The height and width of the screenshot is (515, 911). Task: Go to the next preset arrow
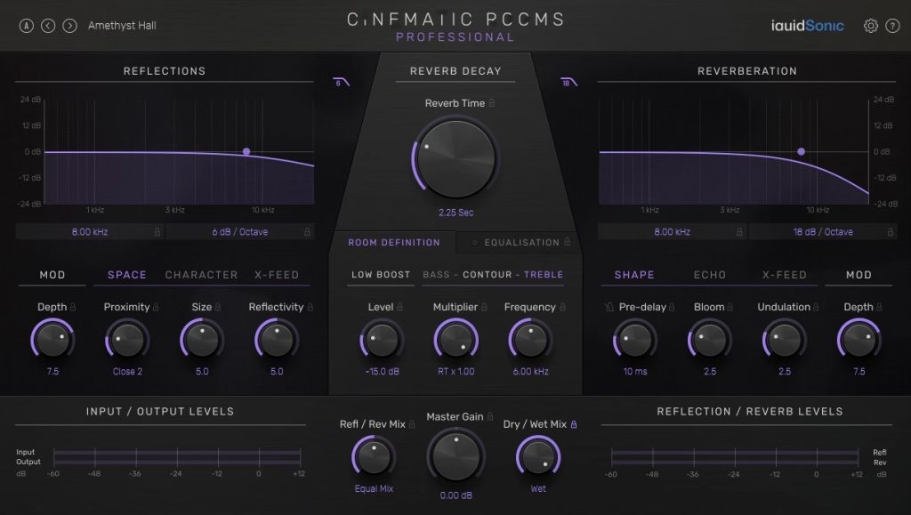point(69,26)
